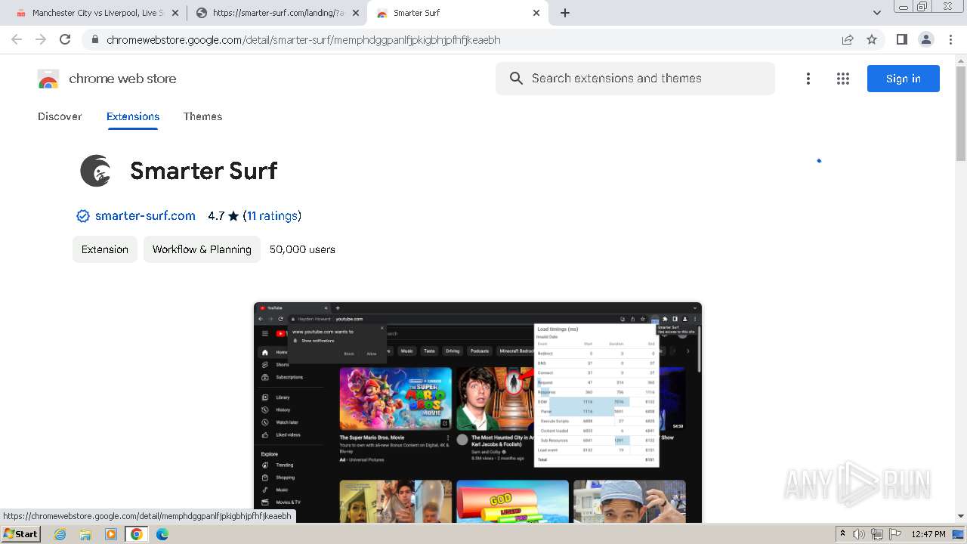Click the Workflow & Planning chip
The width and height of the screenshot is (967, 544).
[x=202, y=249]
